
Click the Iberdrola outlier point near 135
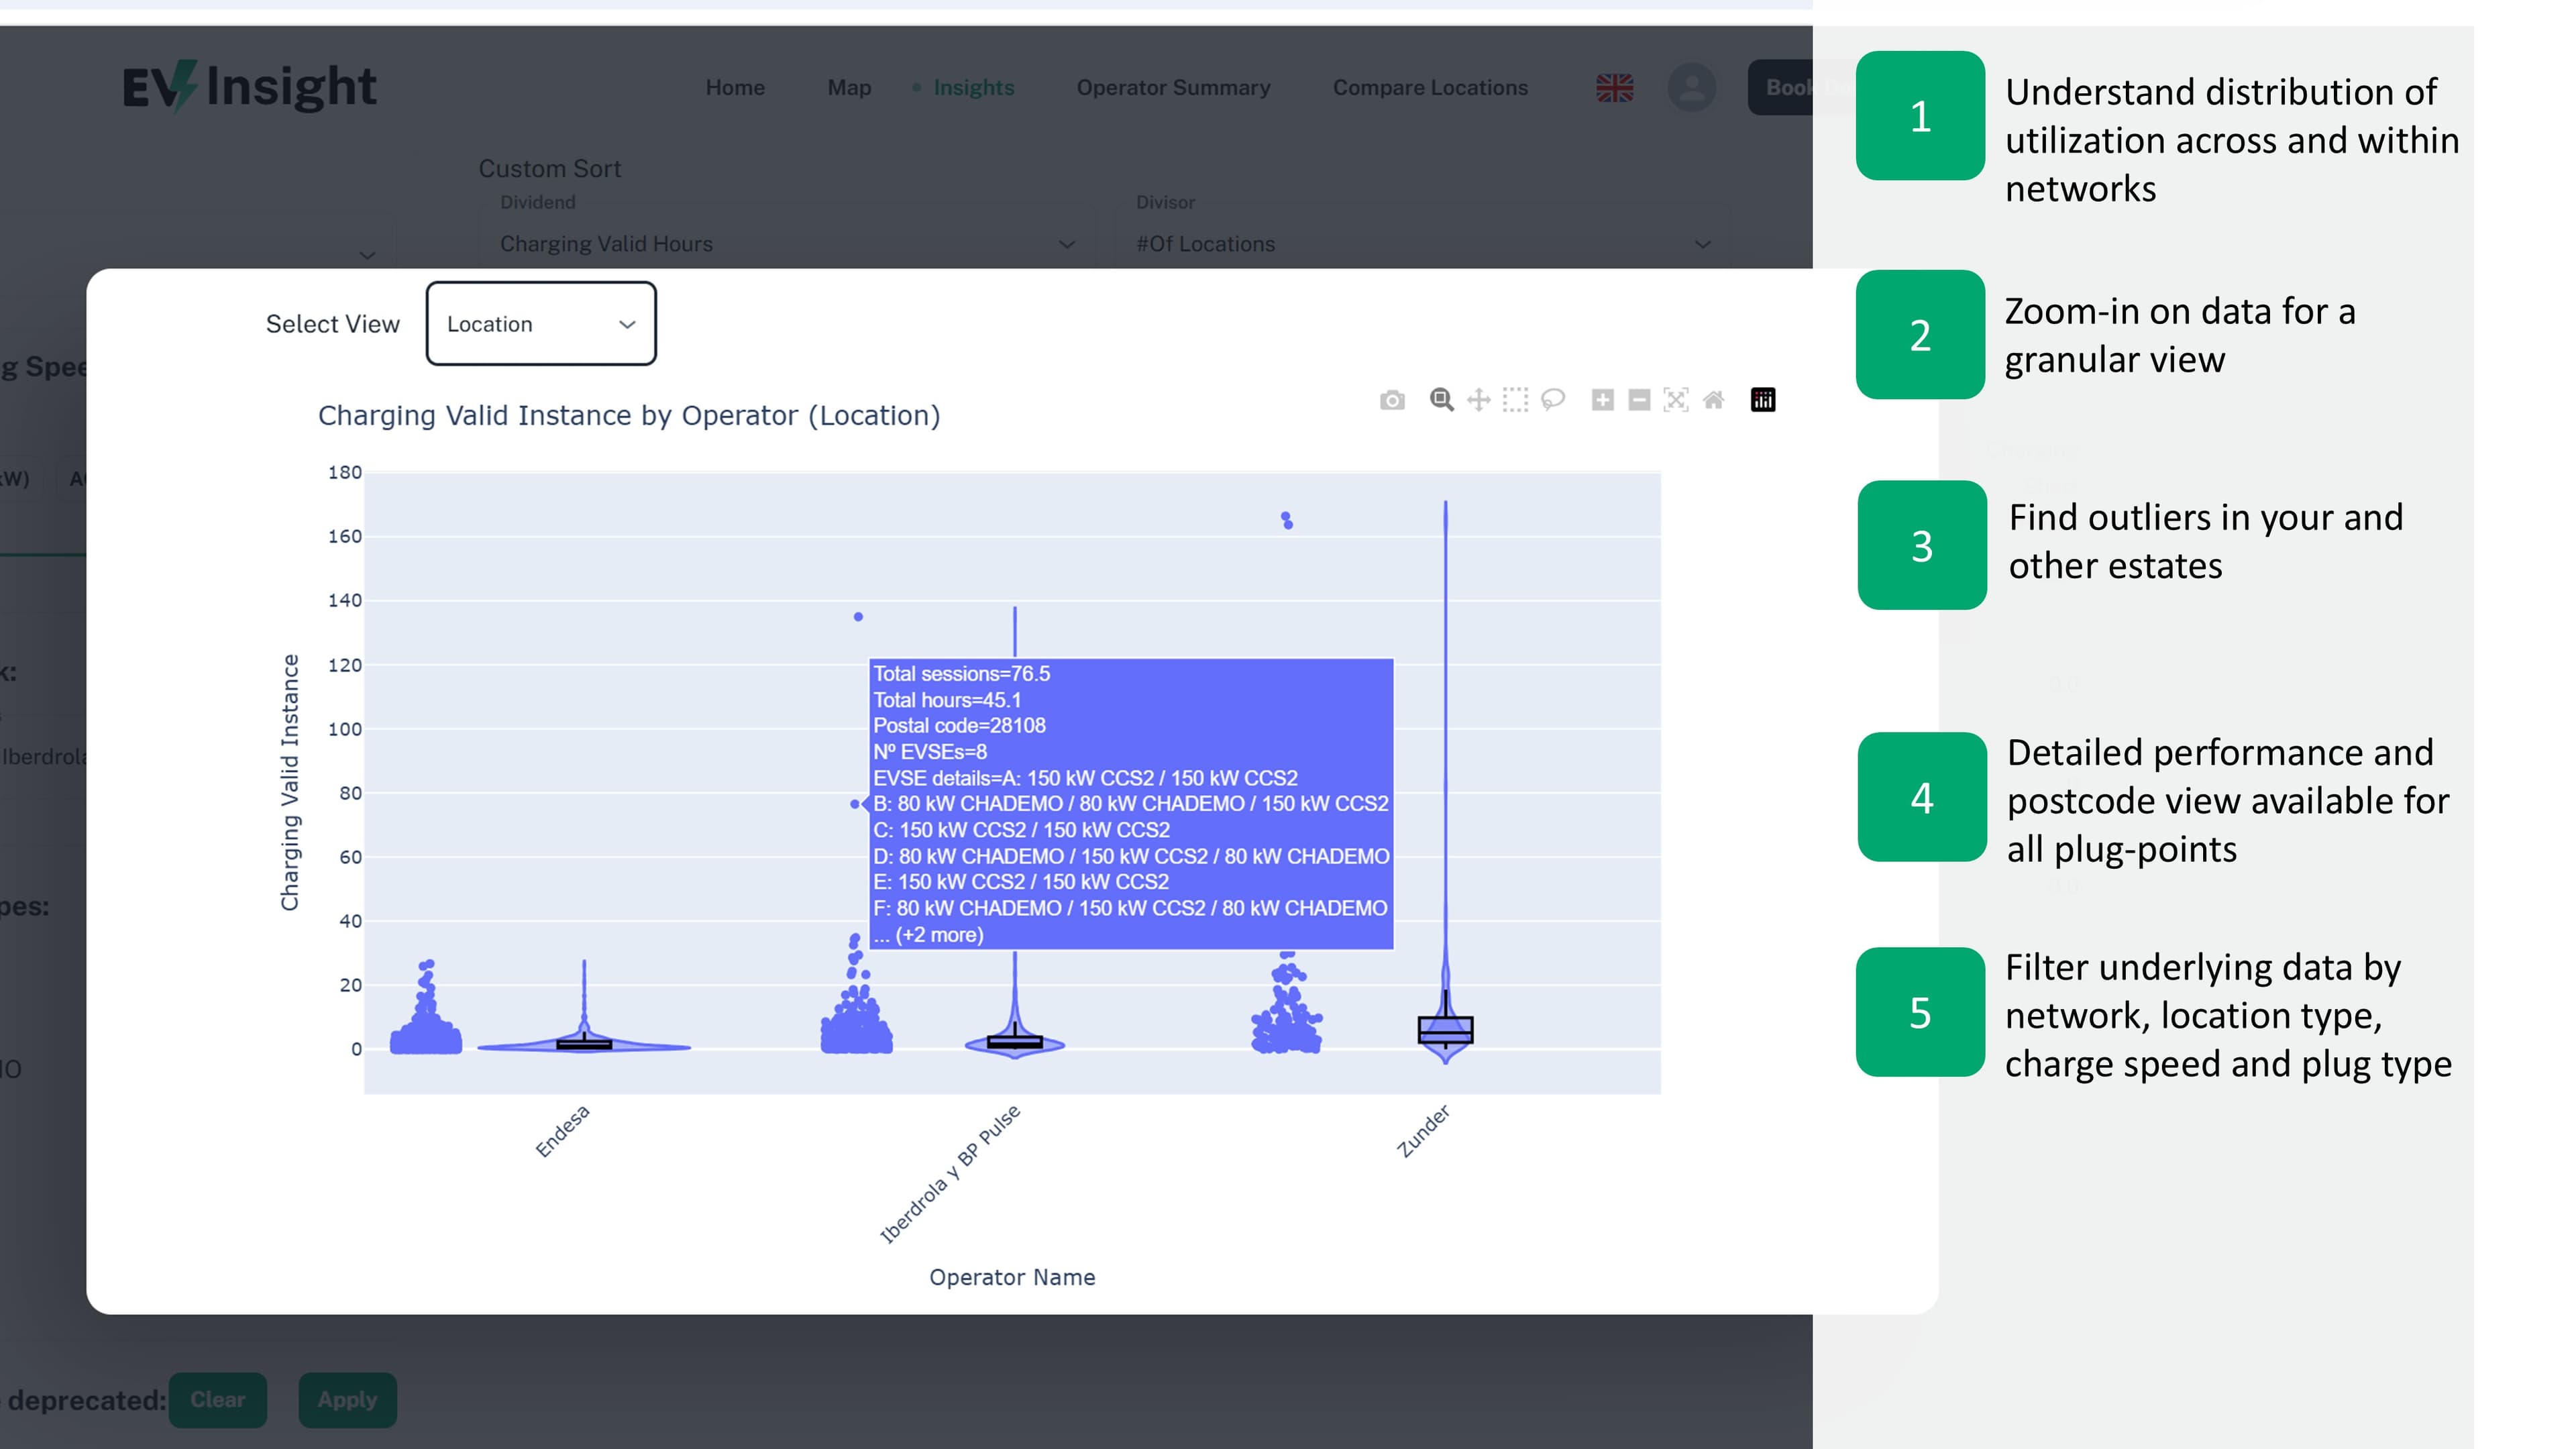click(x=858, y=617)
